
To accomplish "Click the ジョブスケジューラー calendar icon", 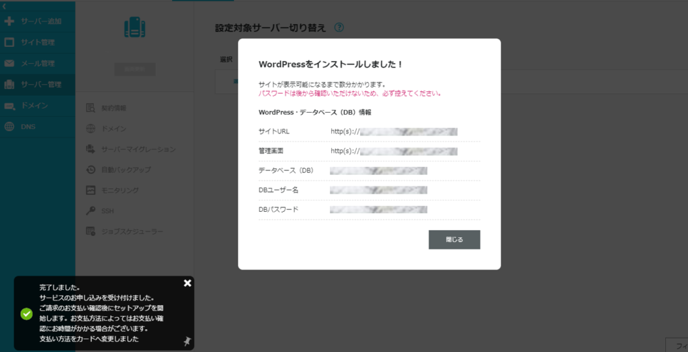I will coord(91,231).
